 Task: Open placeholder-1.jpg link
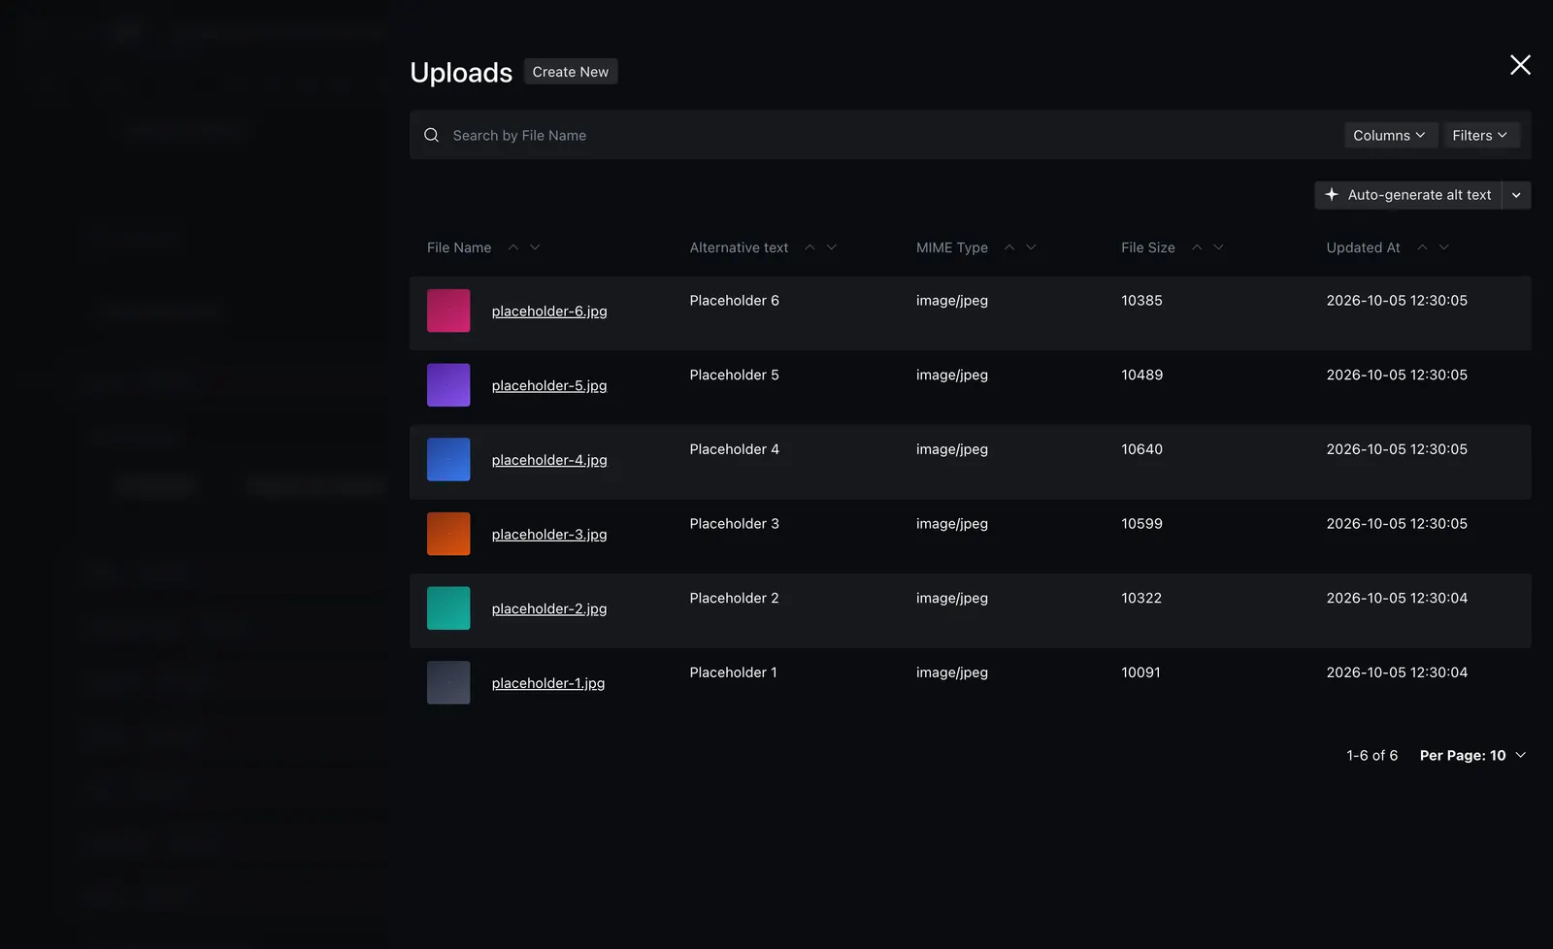(x=548, y=683)
